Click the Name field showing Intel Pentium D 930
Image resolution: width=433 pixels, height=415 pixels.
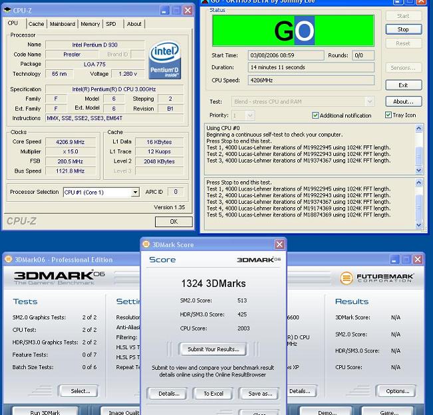tap(94, 44)
